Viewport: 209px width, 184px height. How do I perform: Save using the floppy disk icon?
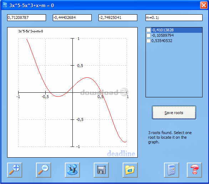tap(101, 170)
